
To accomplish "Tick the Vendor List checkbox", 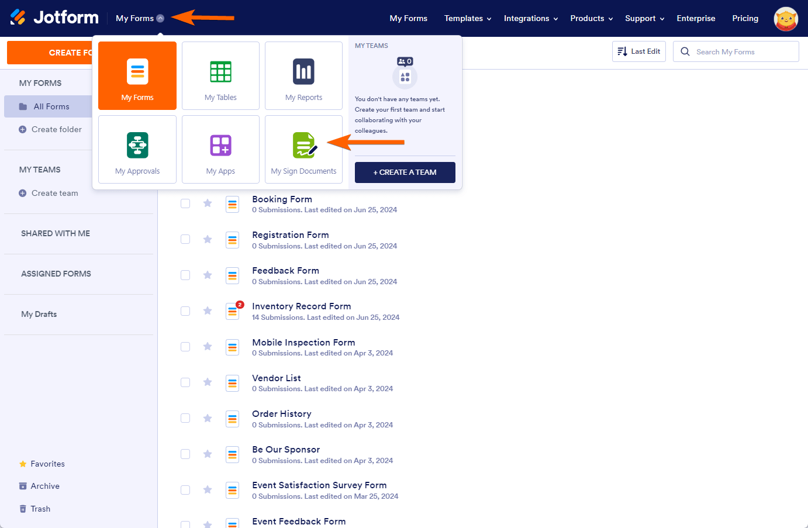I will tap(185, 382).
